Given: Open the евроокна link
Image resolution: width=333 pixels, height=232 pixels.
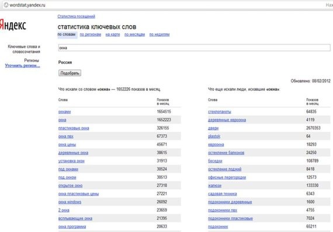Looking at the screenshot, I should coord(216,145).
